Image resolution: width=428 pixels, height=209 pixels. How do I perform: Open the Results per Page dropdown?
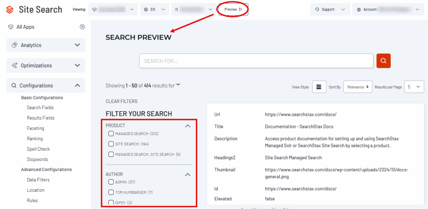[414, 87]
